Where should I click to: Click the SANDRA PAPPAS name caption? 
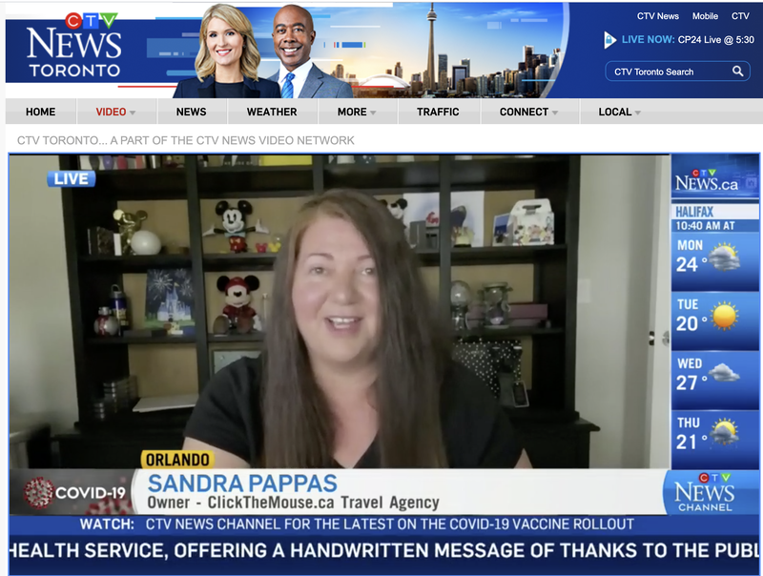[242, 483]
